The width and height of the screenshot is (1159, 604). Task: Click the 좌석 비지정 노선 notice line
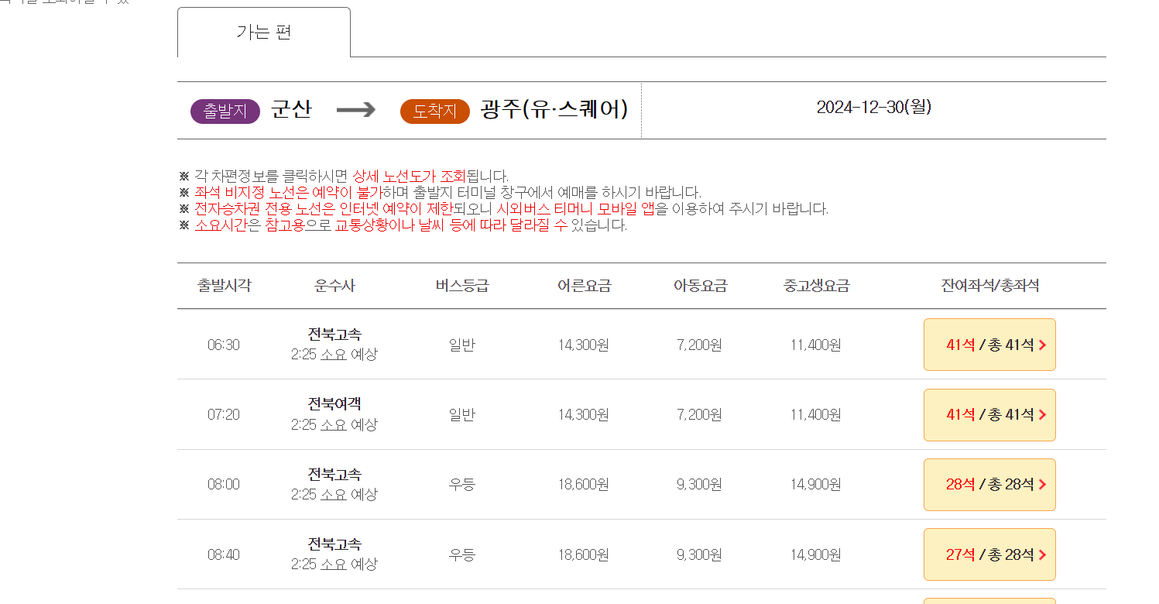point(441,192)
